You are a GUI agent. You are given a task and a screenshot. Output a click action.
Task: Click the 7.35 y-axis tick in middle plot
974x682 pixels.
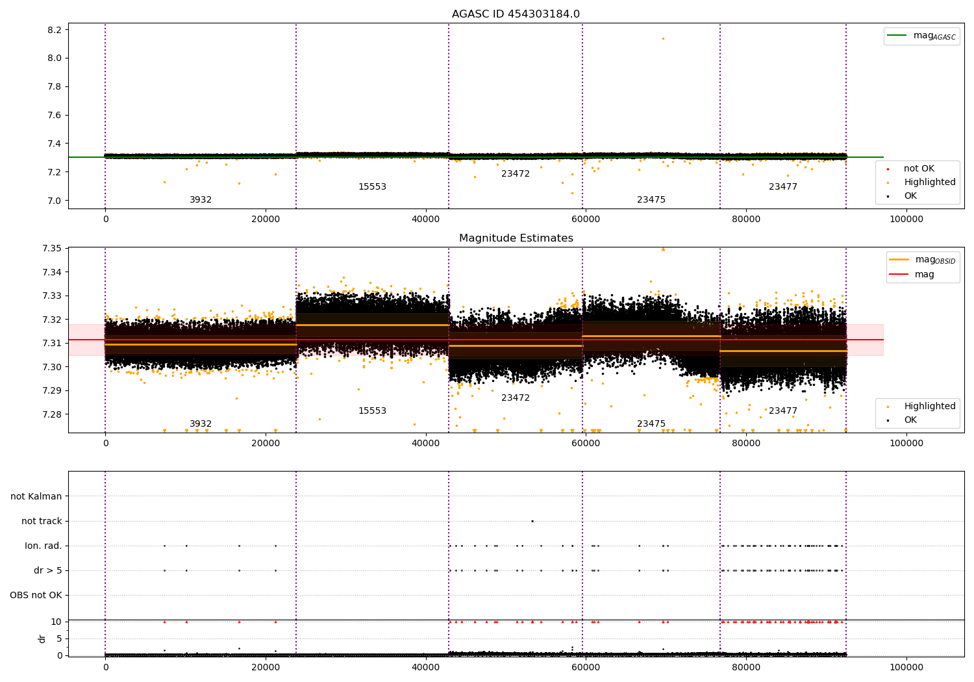(x=52, y=249)
